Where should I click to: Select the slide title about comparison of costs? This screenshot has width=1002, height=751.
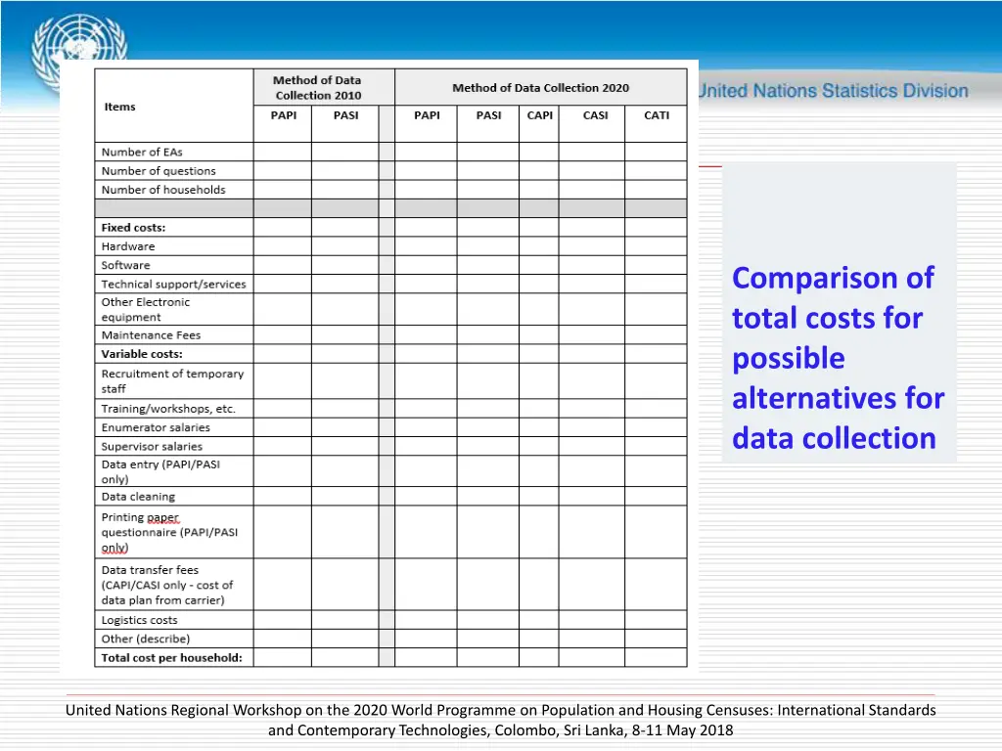838,358
